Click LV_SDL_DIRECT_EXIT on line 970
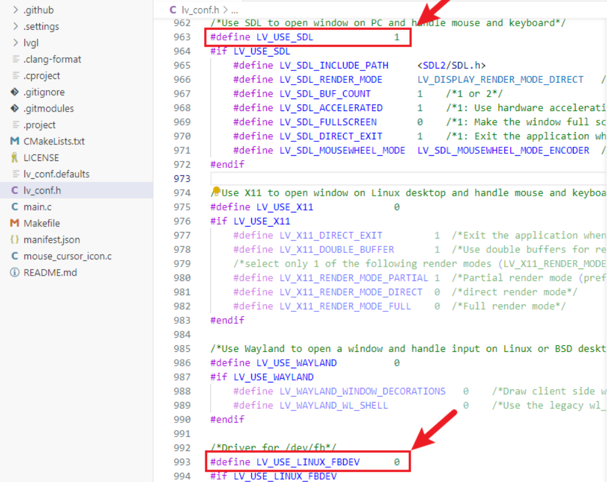This screenshot has width=607, height=482. [x=331, y=136]
